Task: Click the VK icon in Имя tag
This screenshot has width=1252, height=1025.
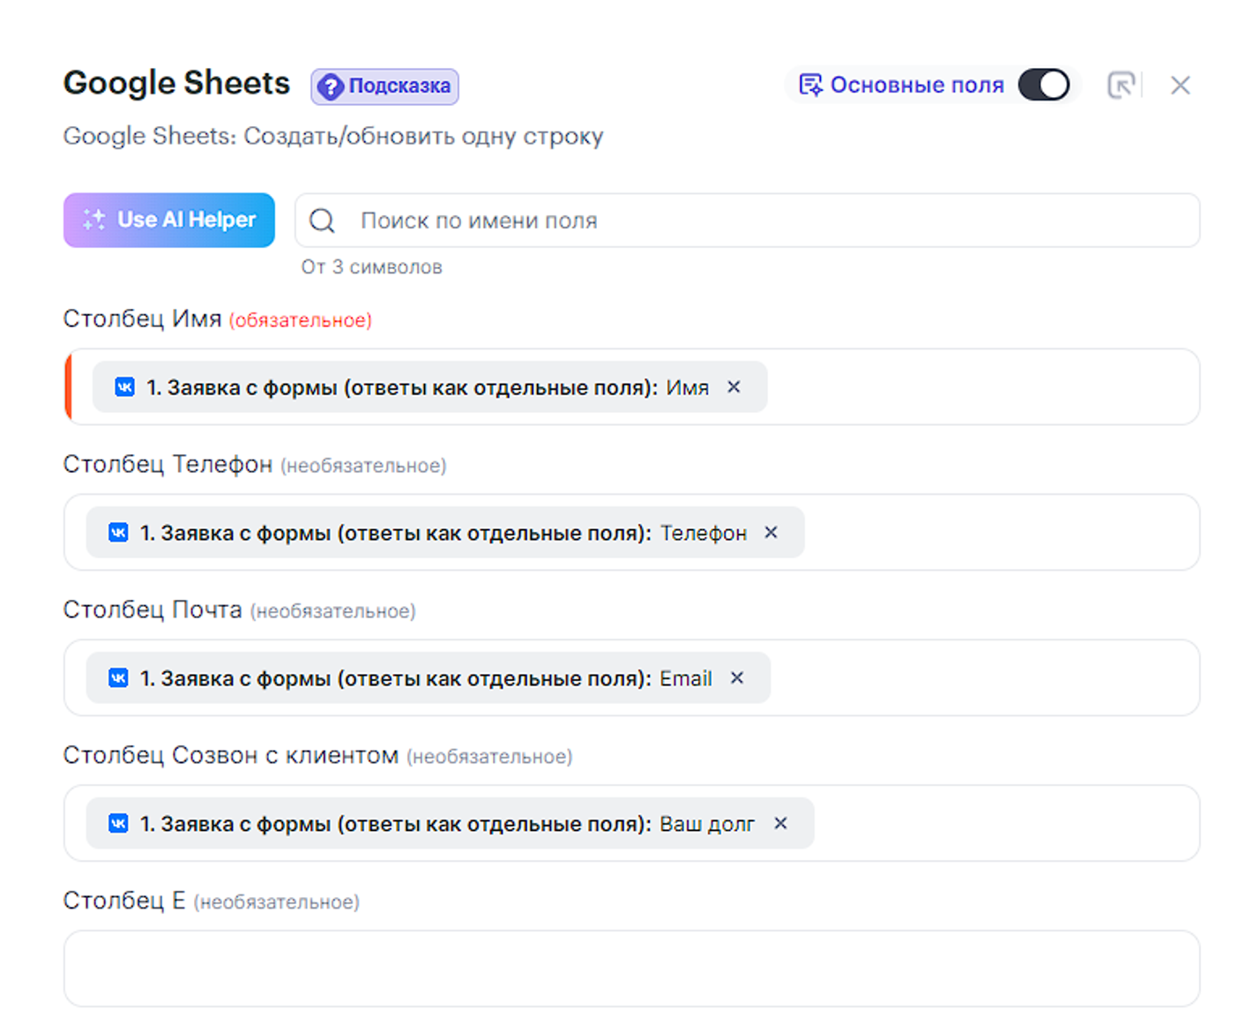Action: click(x=125, y=387)
